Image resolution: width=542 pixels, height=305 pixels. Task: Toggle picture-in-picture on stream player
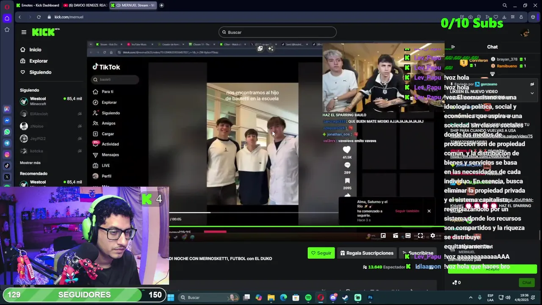tap(383, 236)
